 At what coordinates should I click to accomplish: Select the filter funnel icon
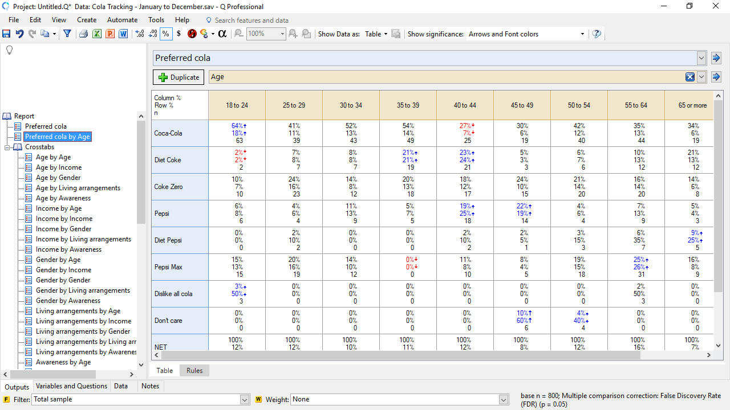tap(68, 34)
